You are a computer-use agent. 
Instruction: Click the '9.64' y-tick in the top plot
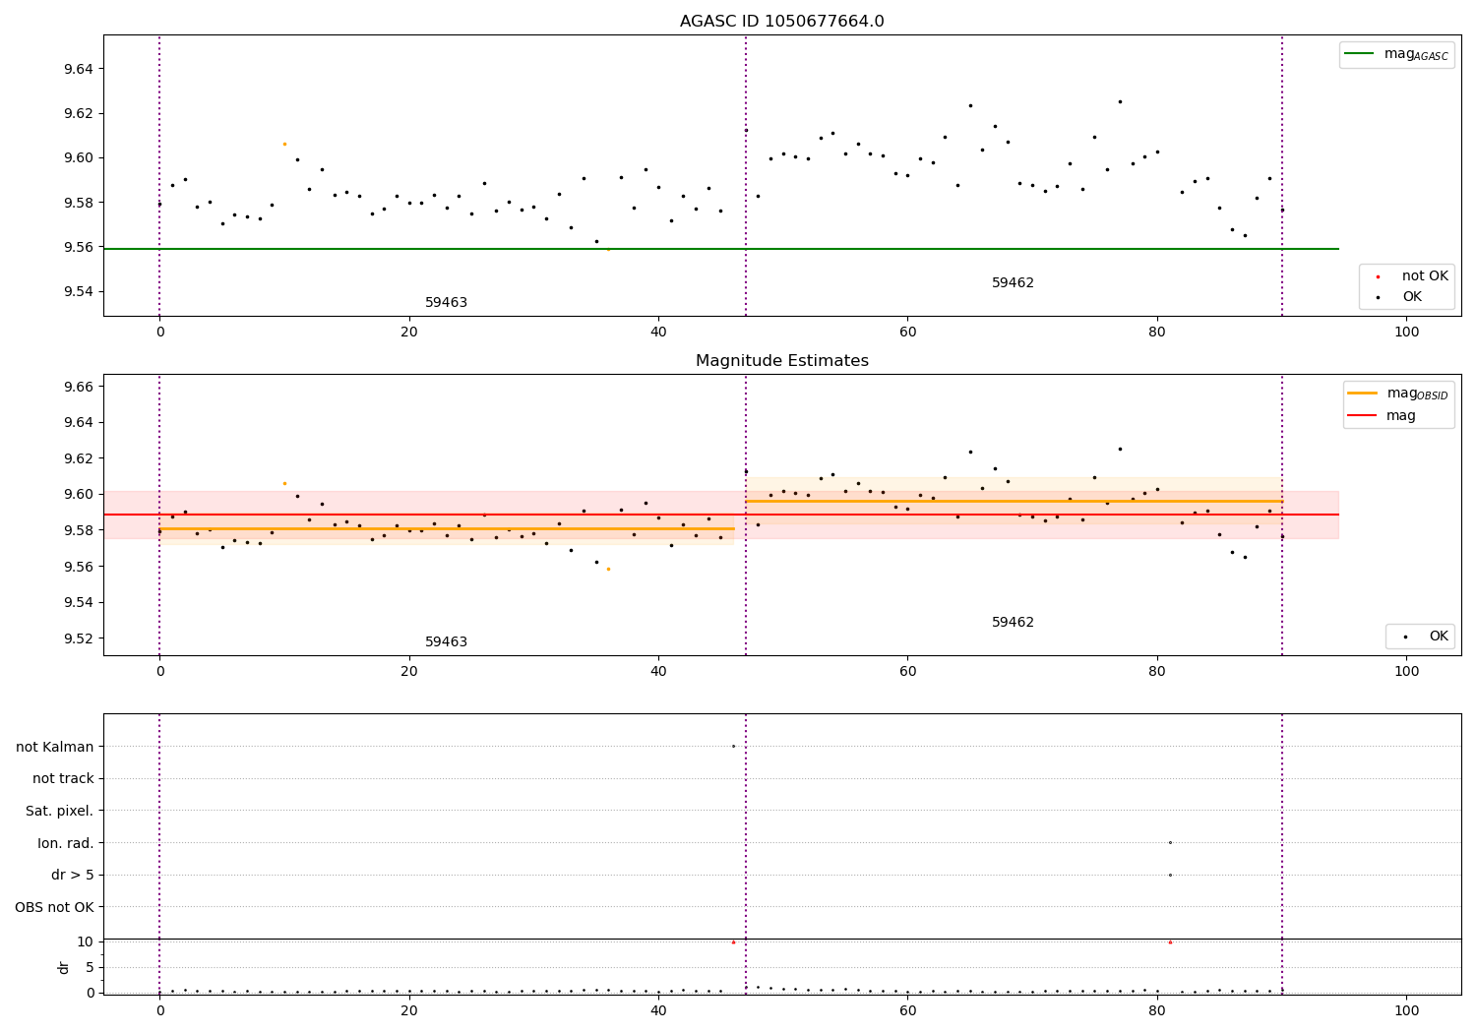coord(79,69)
